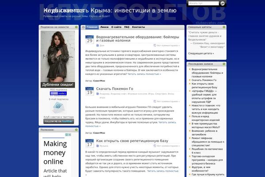The image size is (265, 177).
Task: Open post Водонагревательное оборудование title
Action: point(137,38)
